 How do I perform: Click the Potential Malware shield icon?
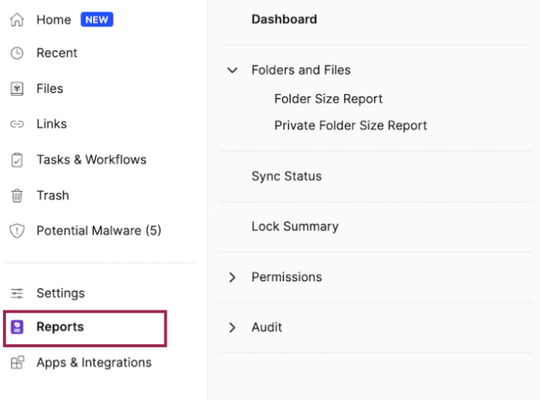(17, 231)
